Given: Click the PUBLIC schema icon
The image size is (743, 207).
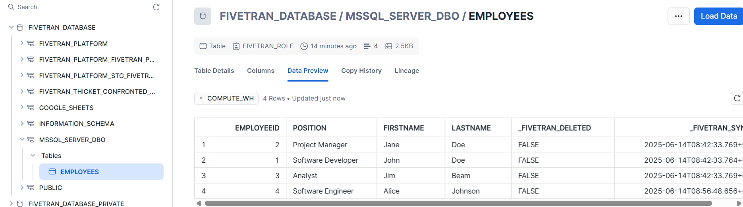Looking at the screenshot, I should click(x=31, y=188).
